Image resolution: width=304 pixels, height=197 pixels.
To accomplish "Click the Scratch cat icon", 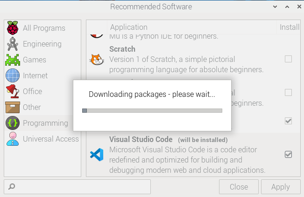I will pos(97,59).
